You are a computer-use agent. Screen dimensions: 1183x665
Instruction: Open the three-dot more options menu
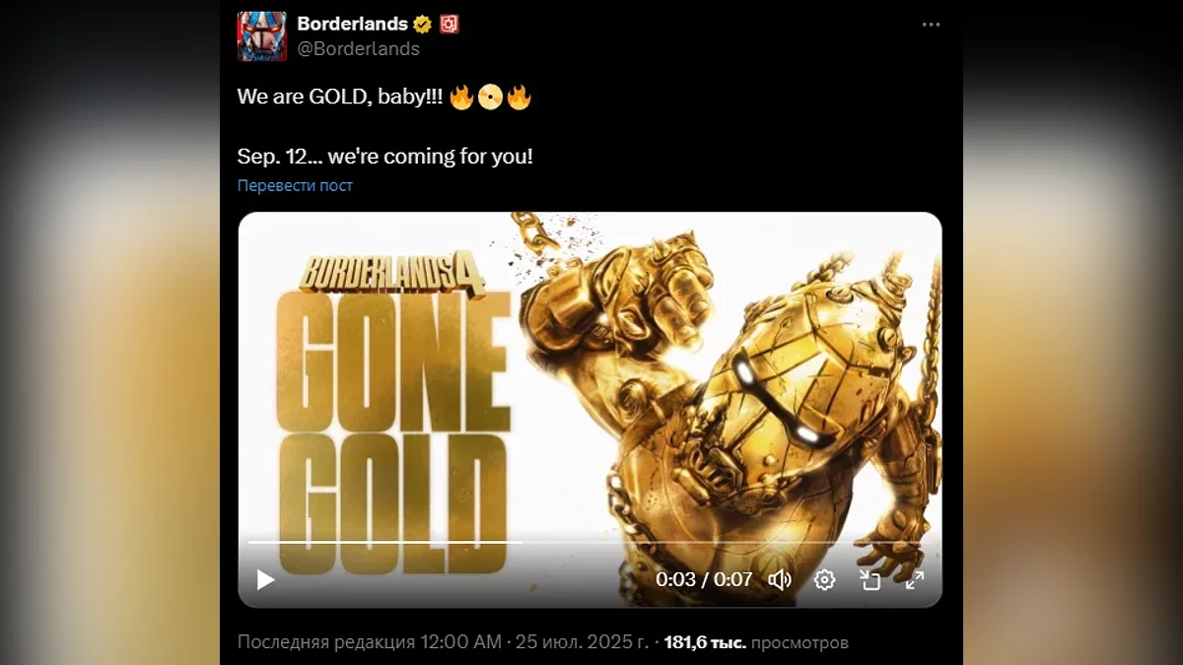[x=931, y=25]
